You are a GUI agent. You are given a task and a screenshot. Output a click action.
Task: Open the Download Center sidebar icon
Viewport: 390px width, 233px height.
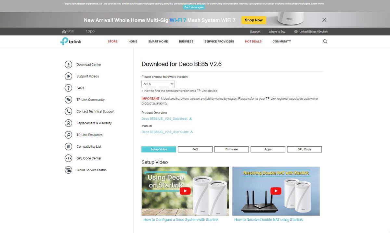tap(68, 65)
